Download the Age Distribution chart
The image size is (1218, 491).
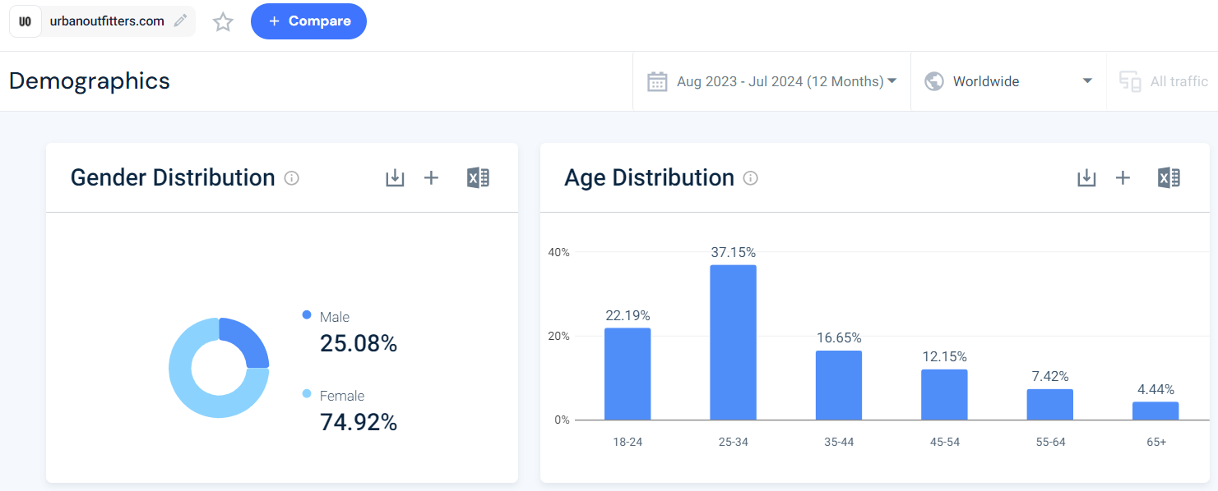click(1086, 177)
